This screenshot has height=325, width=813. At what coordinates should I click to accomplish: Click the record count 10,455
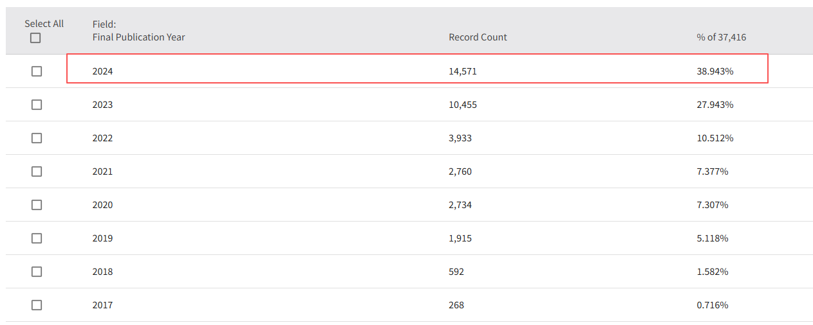tap(462, 105)
